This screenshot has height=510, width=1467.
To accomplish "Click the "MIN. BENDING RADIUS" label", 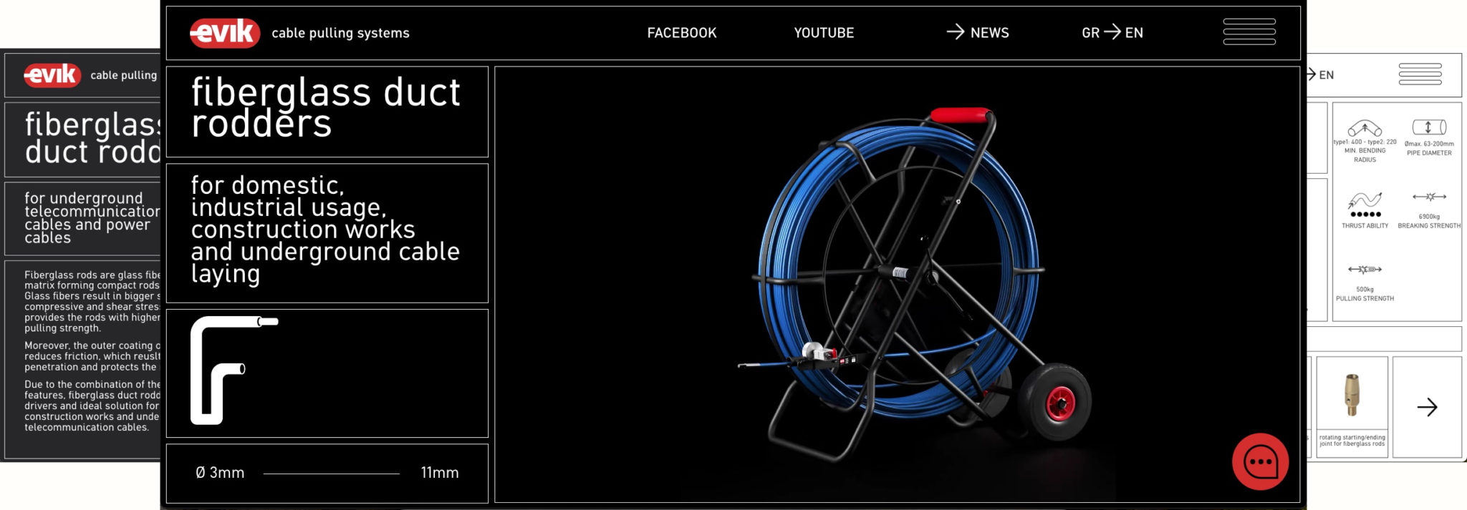I will click(x=1365, y=155).
